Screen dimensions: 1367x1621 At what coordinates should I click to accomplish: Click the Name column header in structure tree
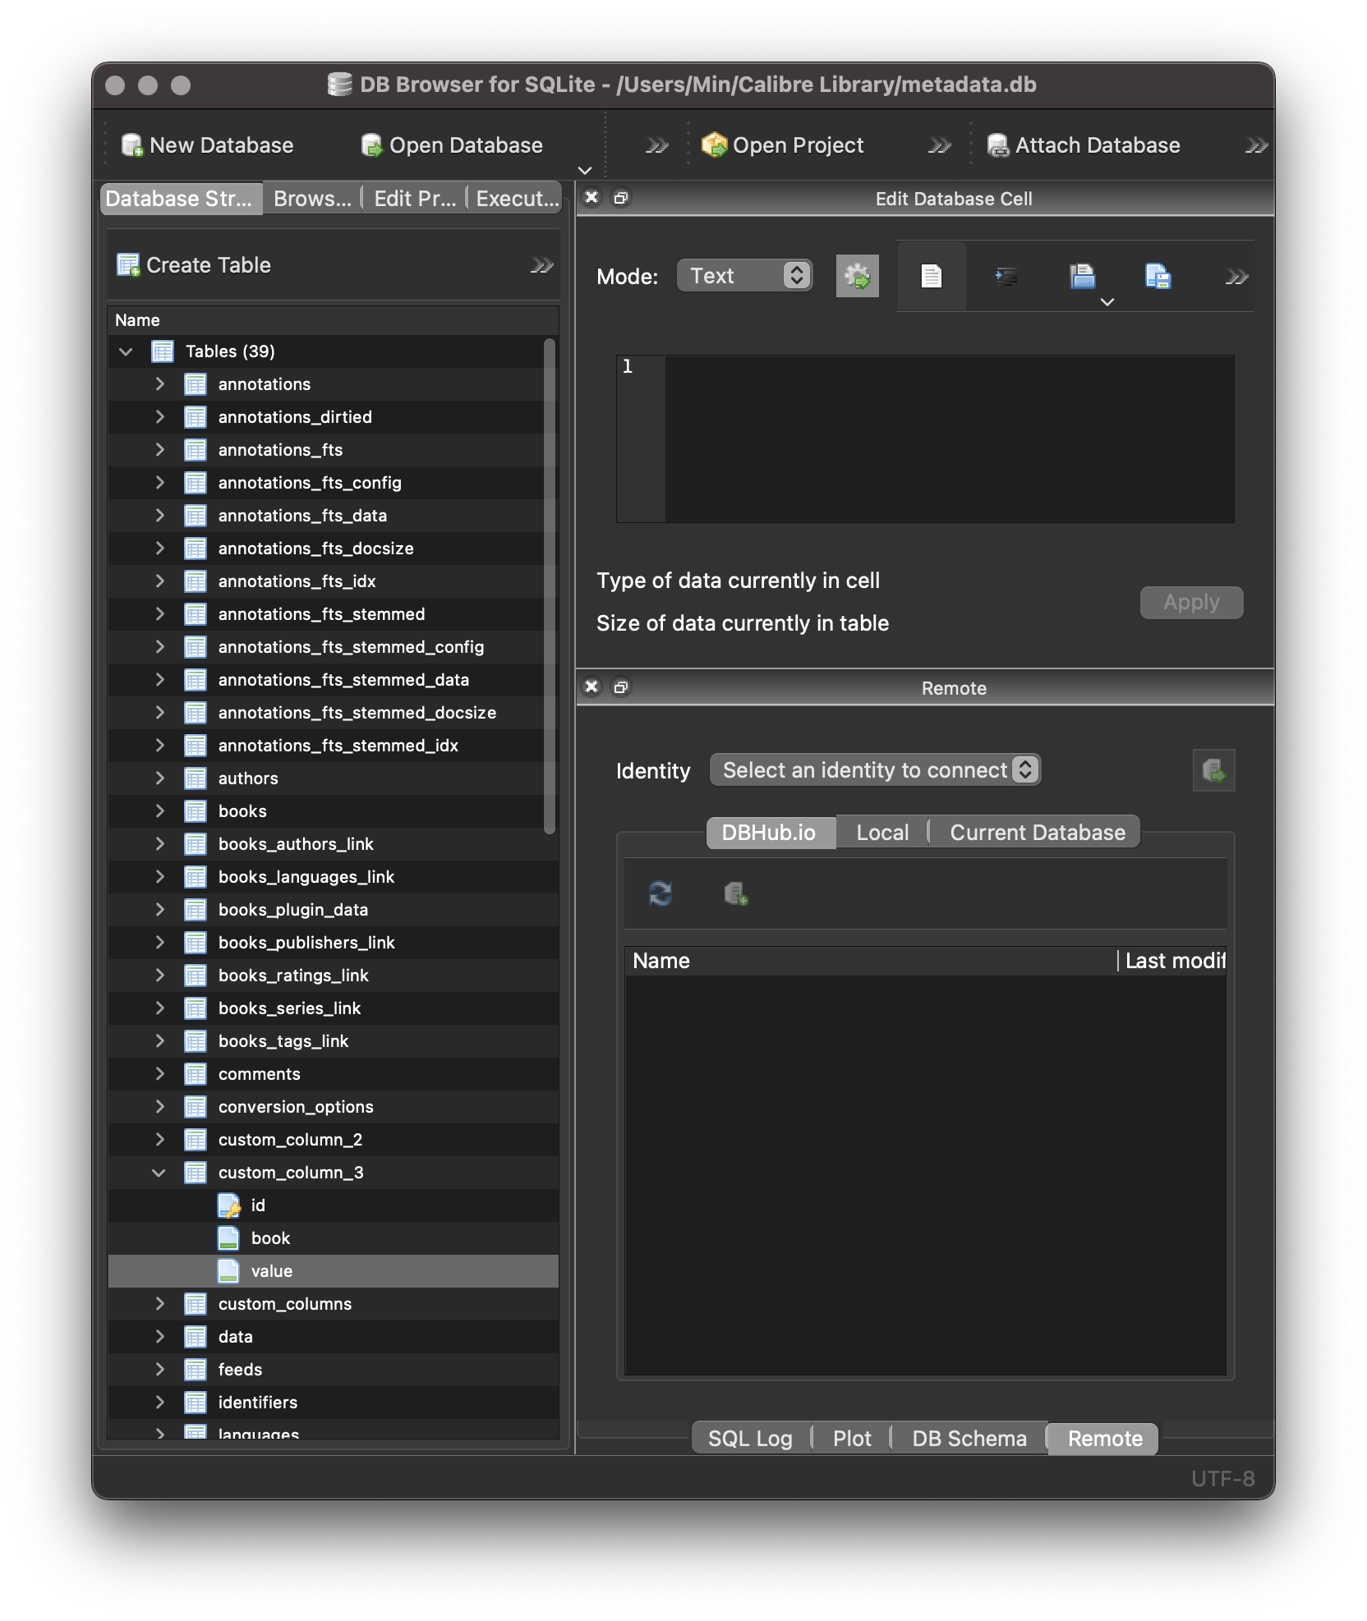tap(333, 320)
